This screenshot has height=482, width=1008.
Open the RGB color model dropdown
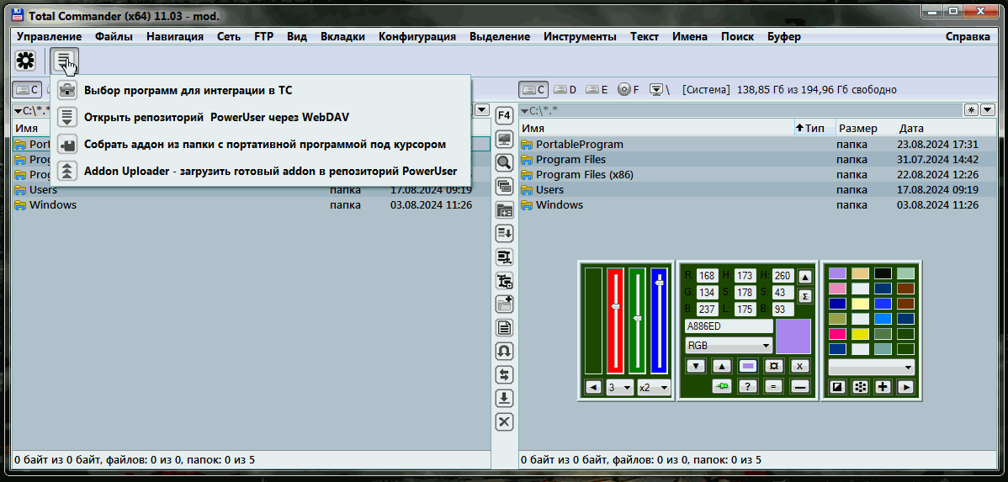(729, 346)
